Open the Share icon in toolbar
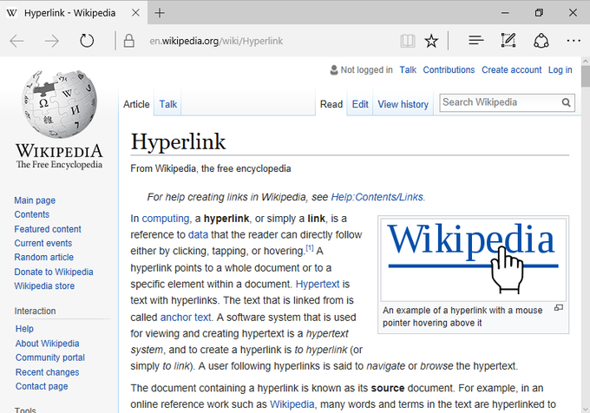The image size is (590, 413). [541, 41]
